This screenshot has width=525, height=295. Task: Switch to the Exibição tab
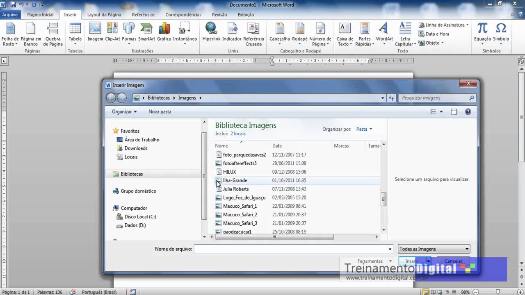coord(246,15)
